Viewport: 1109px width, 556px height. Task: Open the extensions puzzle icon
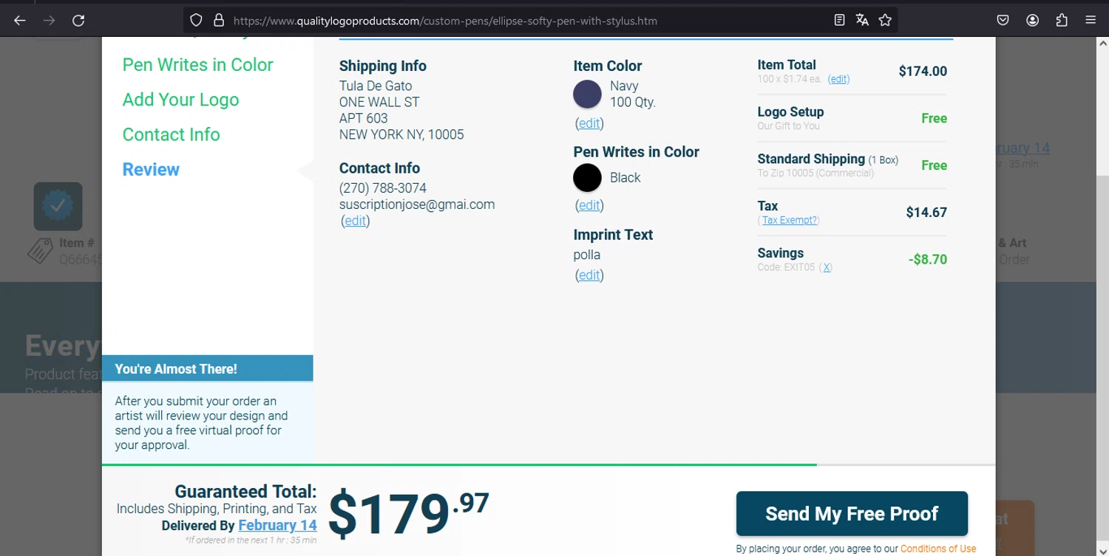pyautogui.click(x=1062, y=21)
